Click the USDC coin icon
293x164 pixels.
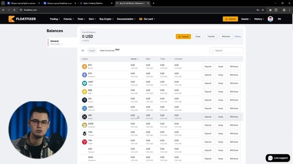pos(84,108)
